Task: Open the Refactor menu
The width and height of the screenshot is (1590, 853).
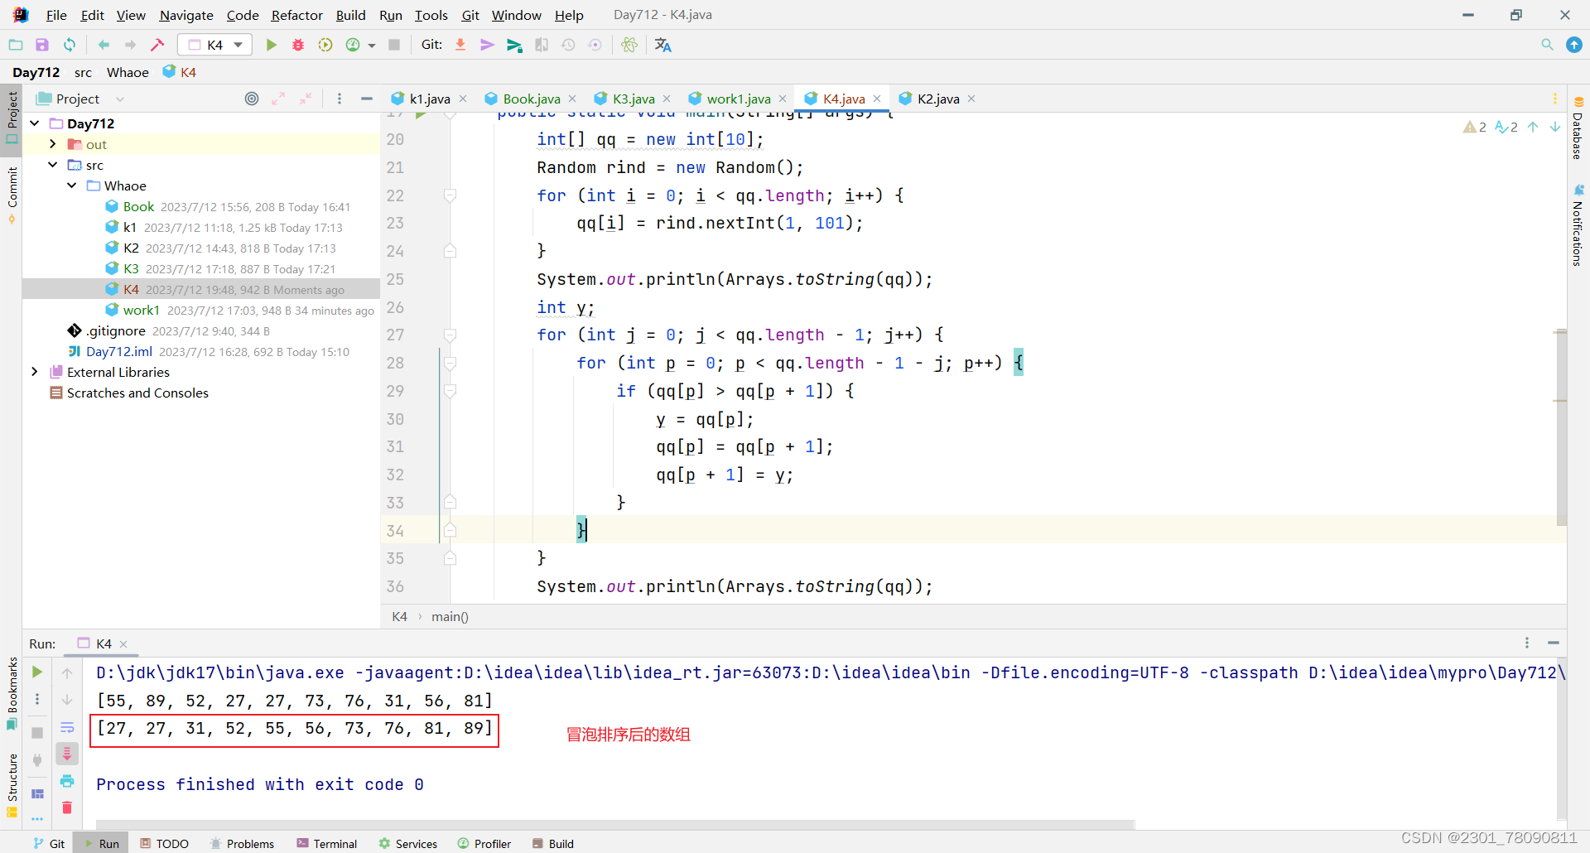Action: click(297, 15)
